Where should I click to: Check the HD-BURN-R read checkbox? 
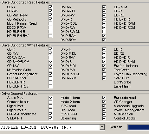click(50, 32)
